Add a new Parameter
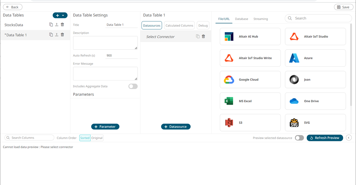Viewport: 356px width, 185px height. [105, 127]
